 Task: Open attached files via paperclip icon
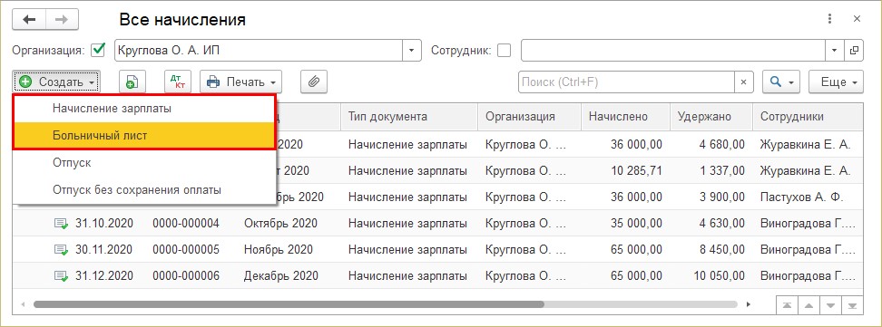(x=314, y=82)
